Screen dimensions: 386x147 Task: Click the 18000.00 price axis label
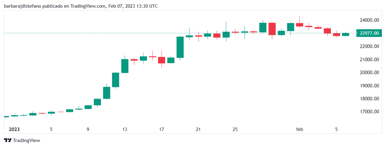pos(369,99)
